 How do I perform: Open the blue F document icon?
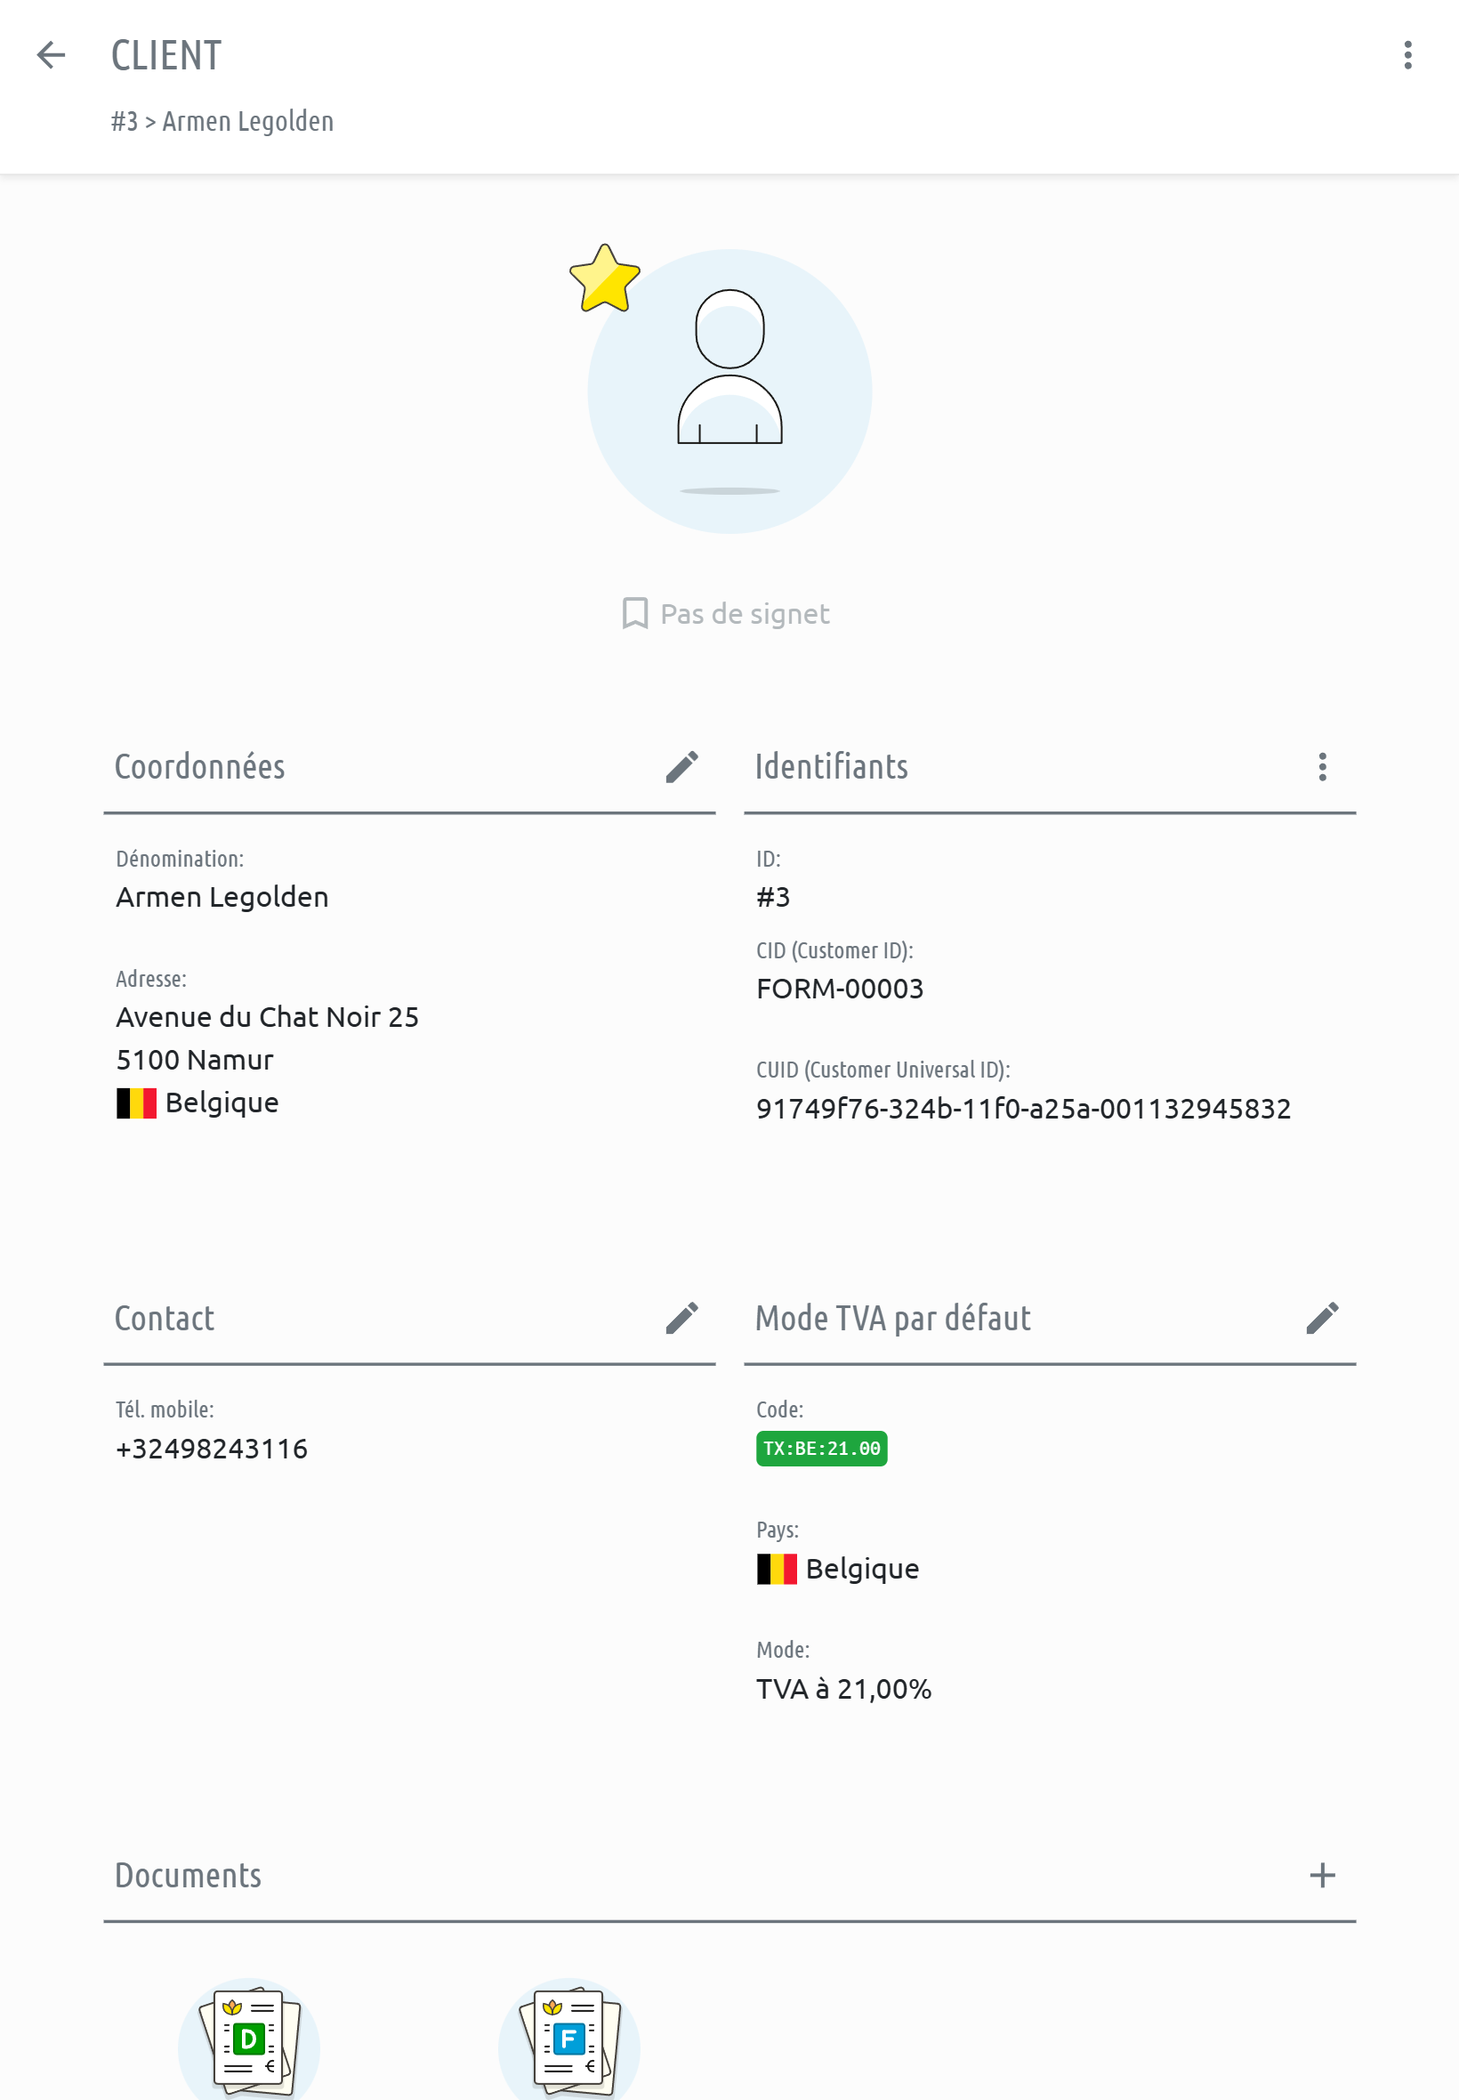coord(568,2039)
